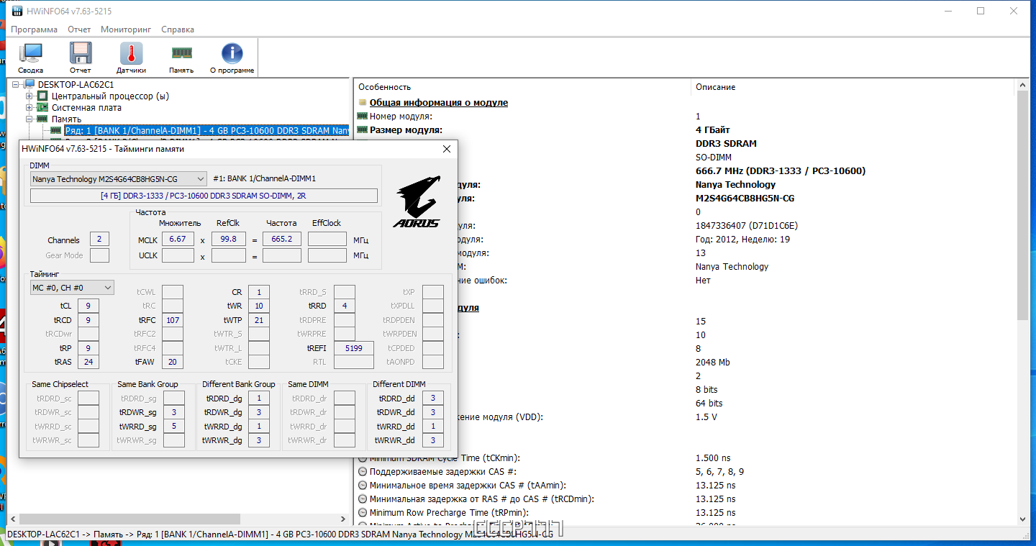This screenshot has width=1036, height=546.
Task: Open Датчики sensors thermometer icon
Action: point(131,58)
